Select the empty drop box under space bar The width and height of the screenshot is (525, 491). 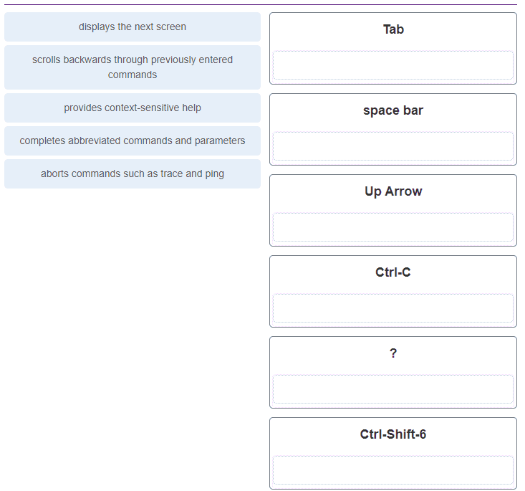point(393,146)
